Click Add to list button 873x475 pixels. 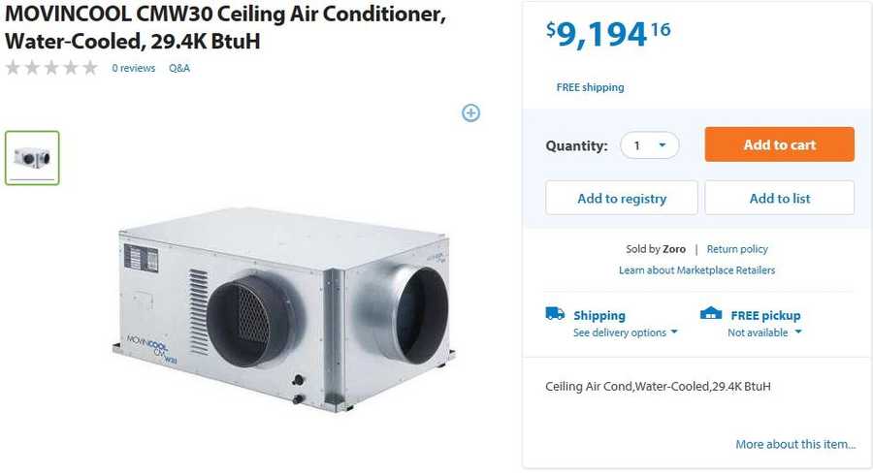pos(779,198)
